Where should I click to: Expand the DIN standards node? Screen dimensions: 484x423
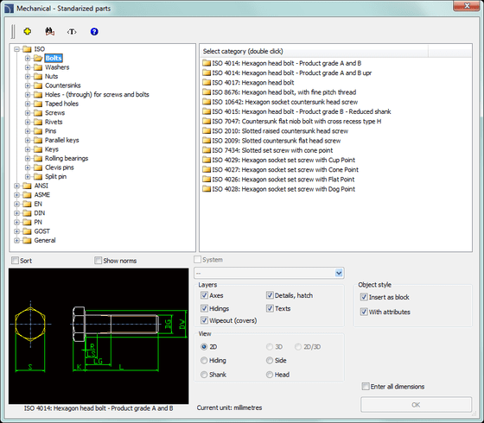[16, 213]
